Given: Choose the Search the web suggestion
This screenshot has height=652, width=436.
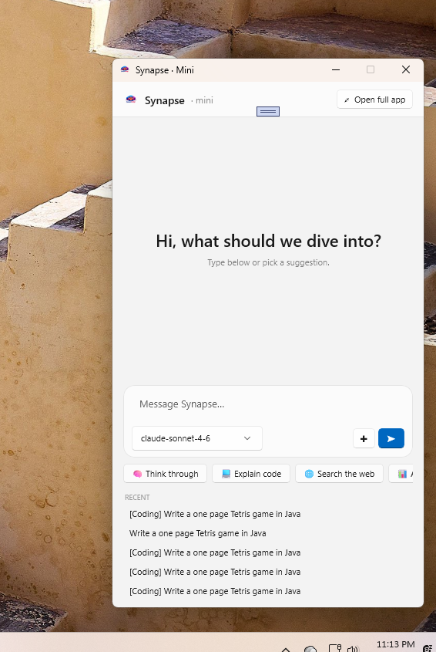Looking at the screenshot, I should [x=339, y=474].
